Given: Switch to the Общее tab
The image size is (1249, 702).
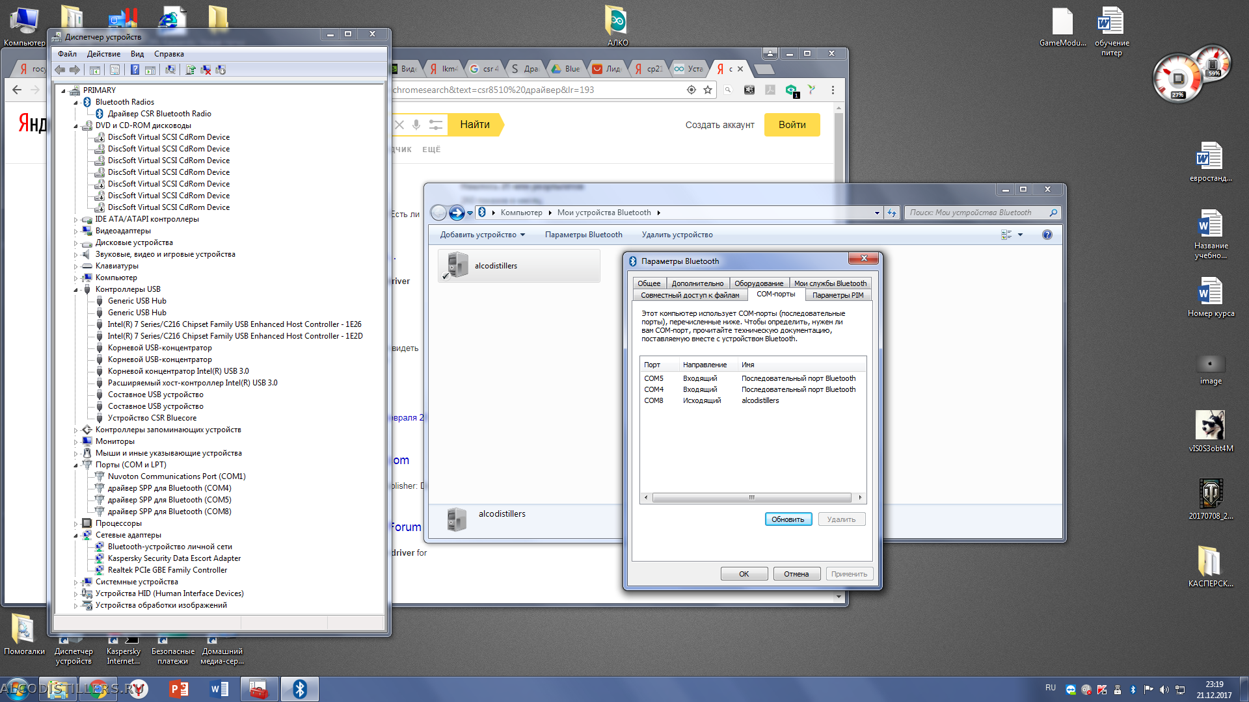Looking at the screenshot, I should (x=649, y=283).
